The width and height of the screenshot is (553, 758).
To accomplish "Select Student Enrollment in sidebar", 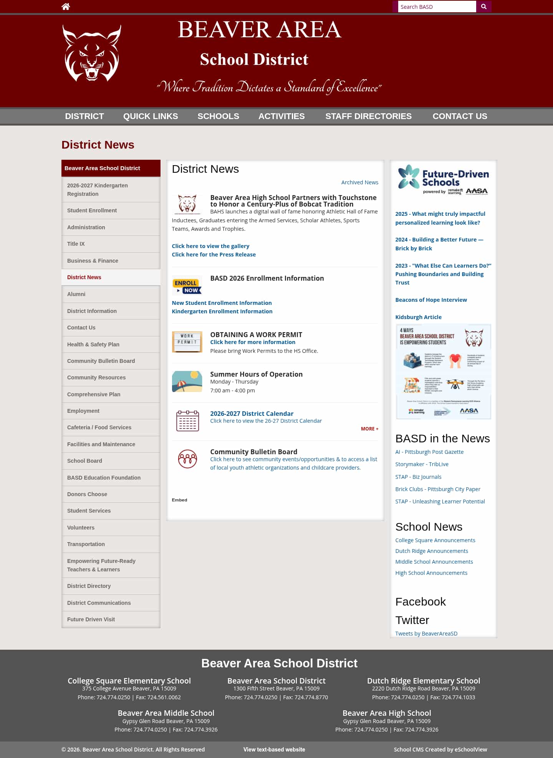I will click(111, 210).
